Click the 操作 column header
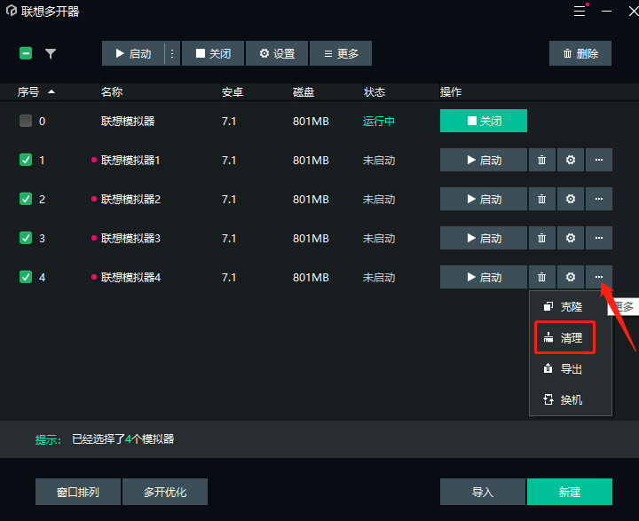 (x=451, y=92)
